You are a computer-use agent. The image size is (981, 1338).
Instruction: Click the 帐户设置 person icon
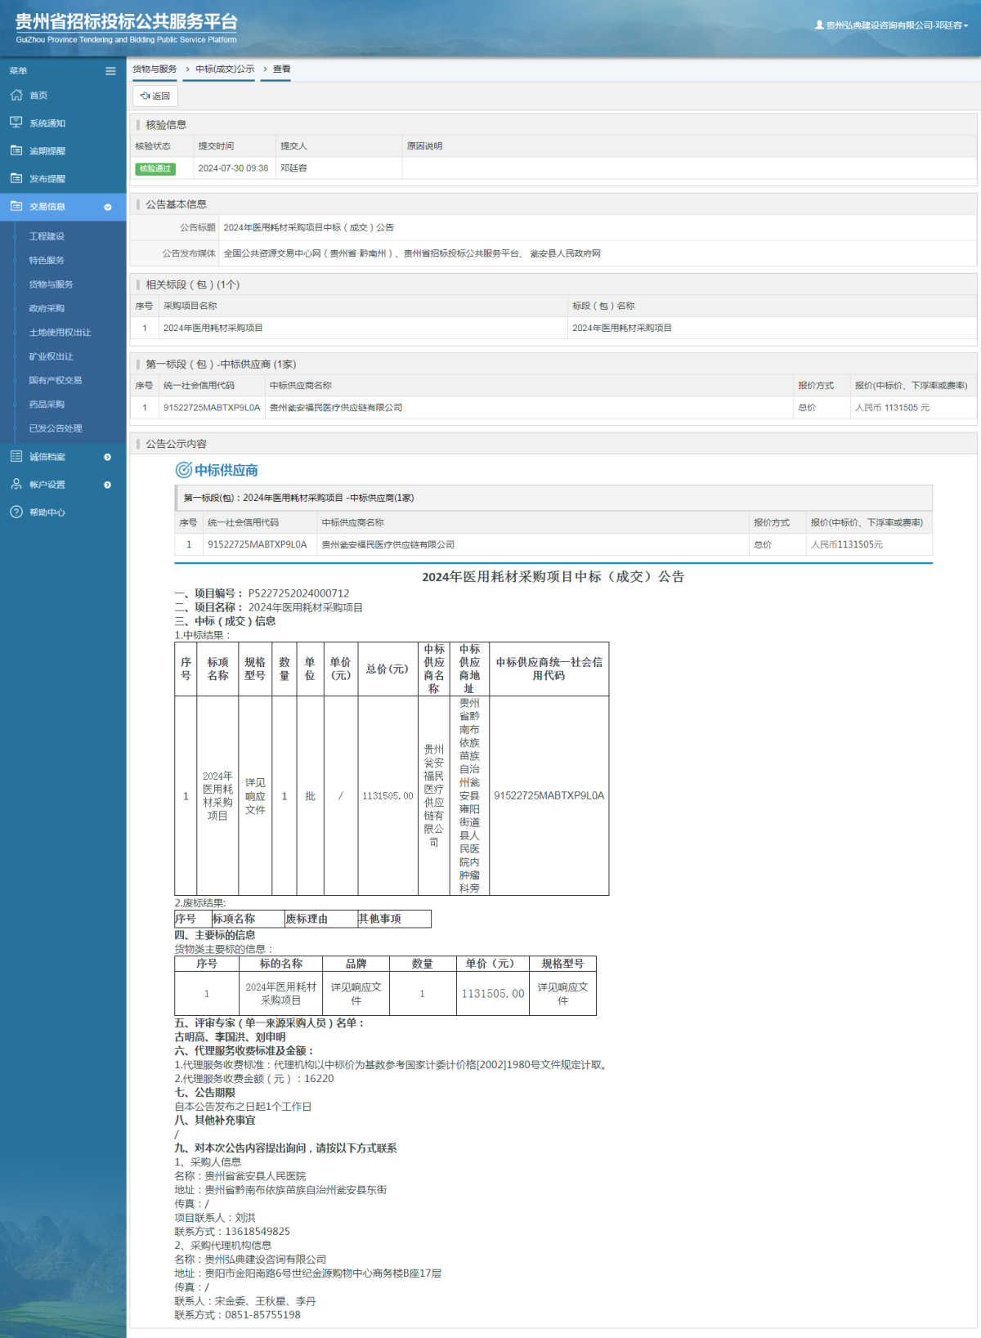tap(16, 484)
